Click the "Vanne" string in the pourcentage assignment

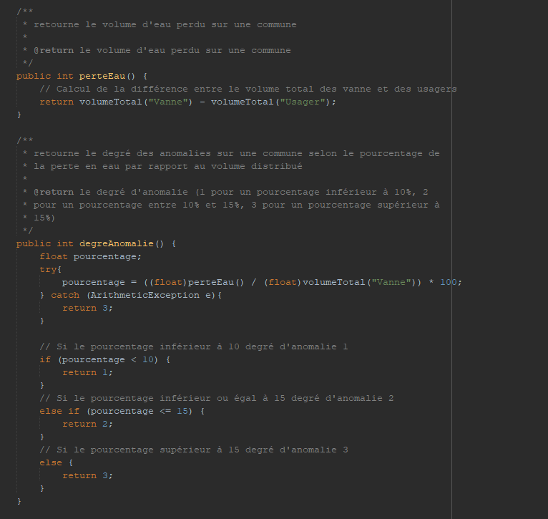point(391,282)
